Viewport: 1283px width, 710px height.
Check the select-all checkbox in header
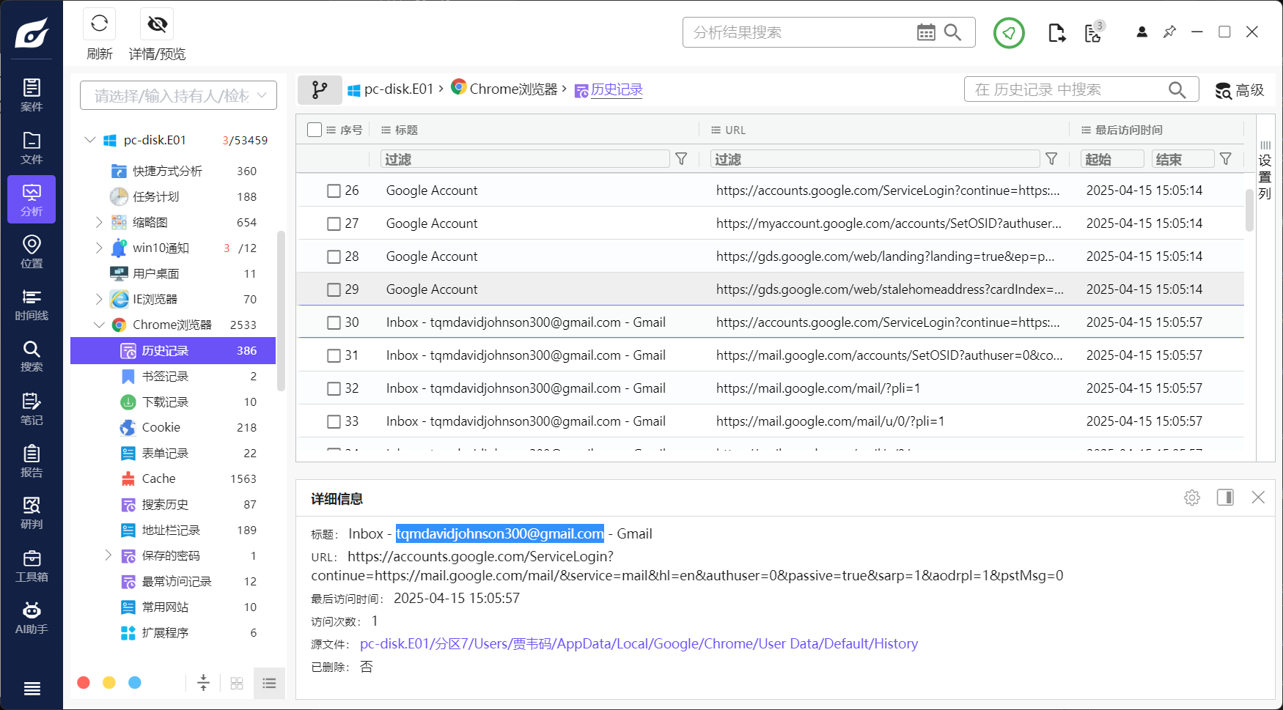pyautogui.click(x=315, y=130)
